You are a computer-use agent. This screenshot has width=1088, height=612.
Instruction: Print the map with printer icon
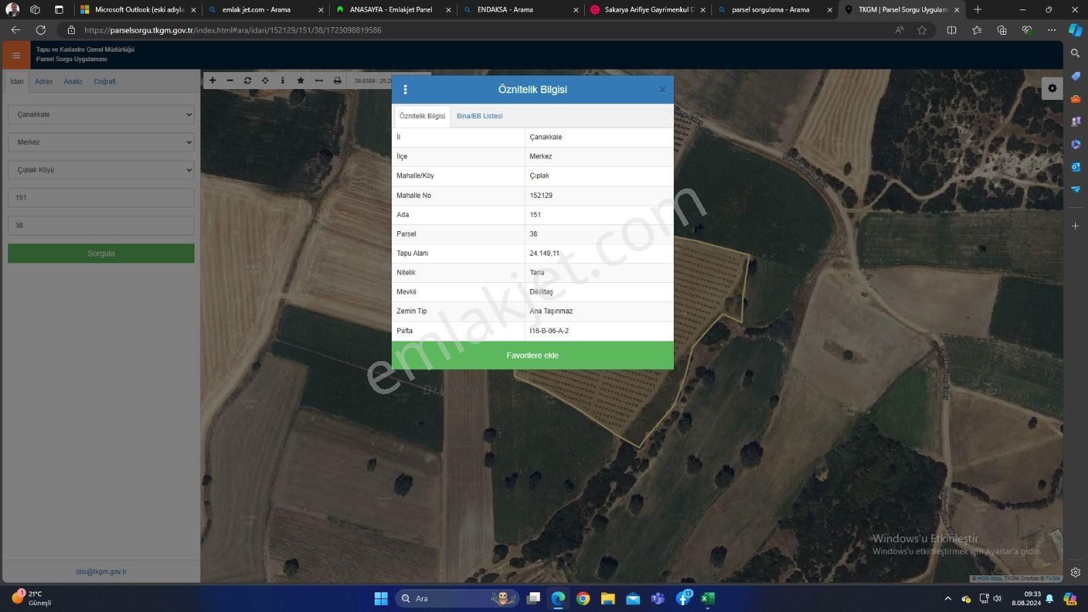click(x=337, y=80)
